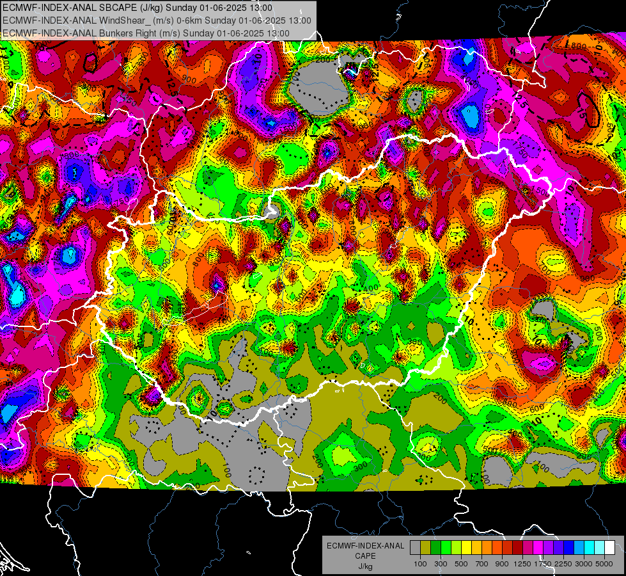Click the 100 label under the color scale
This screenshot has width=626, height=576.
pos(420,564)
